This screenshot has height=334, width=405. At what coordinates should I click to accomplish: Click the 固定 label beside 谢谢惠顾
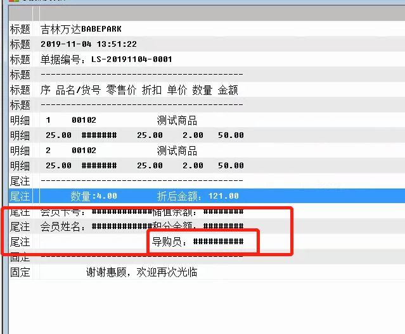(20, 272)
